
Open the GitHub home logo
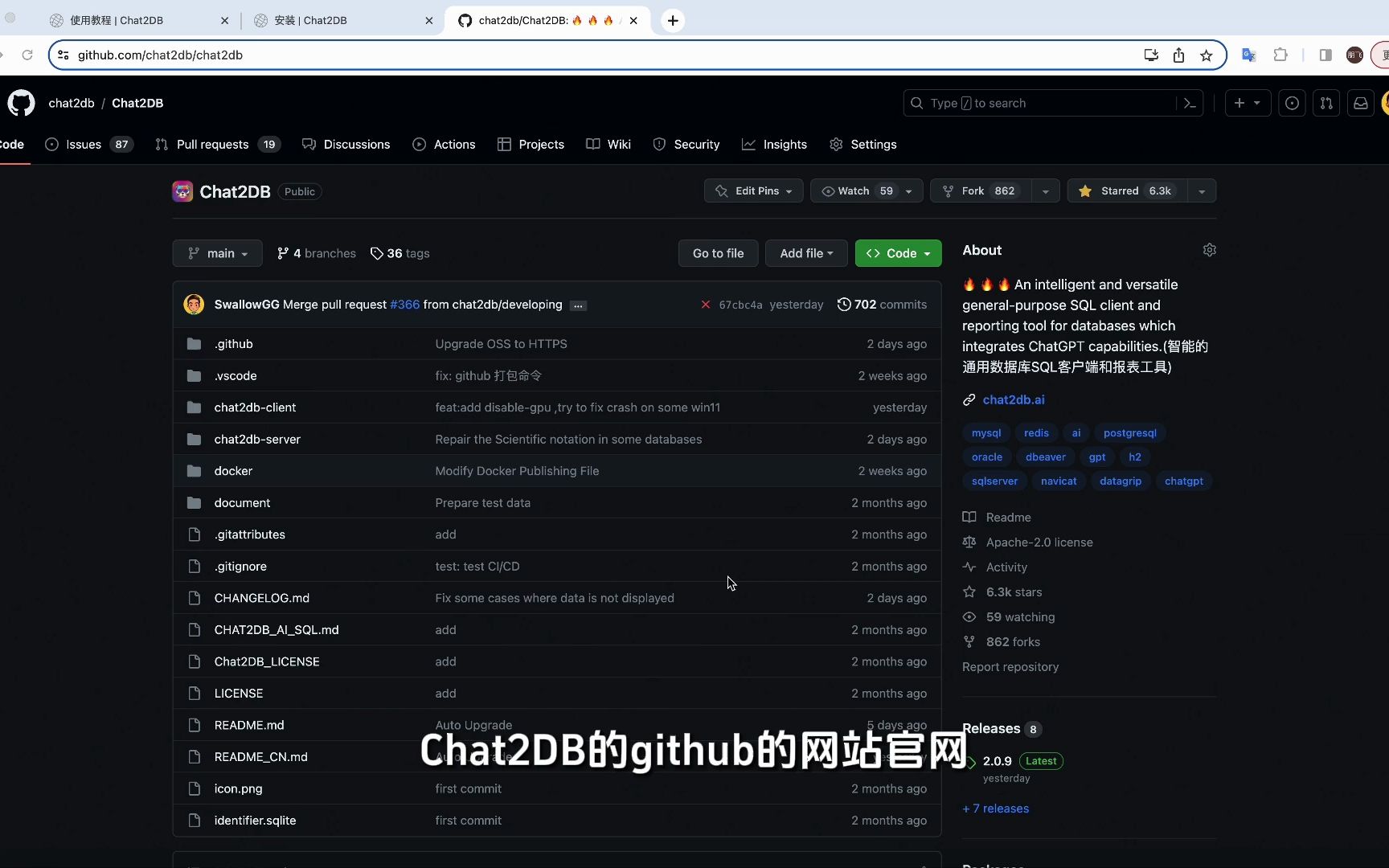[x=21, y=103]
